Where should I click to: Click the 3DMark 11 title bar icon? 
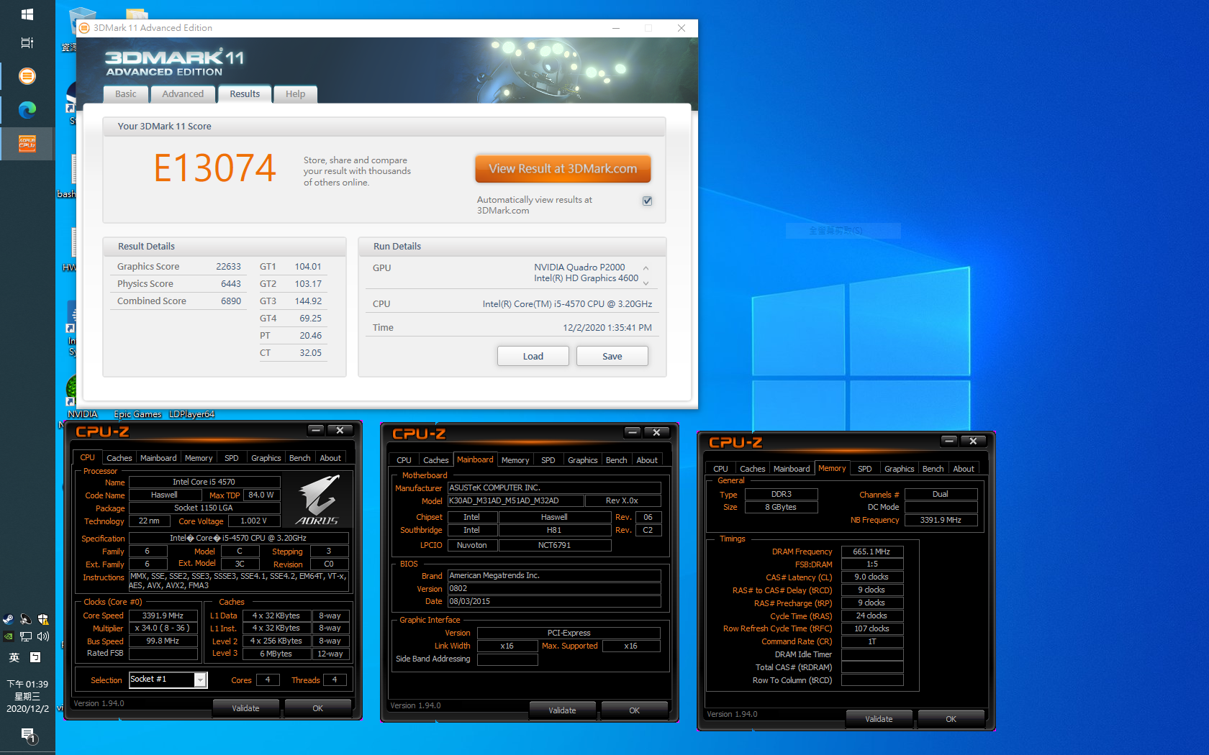coord(84,28)
